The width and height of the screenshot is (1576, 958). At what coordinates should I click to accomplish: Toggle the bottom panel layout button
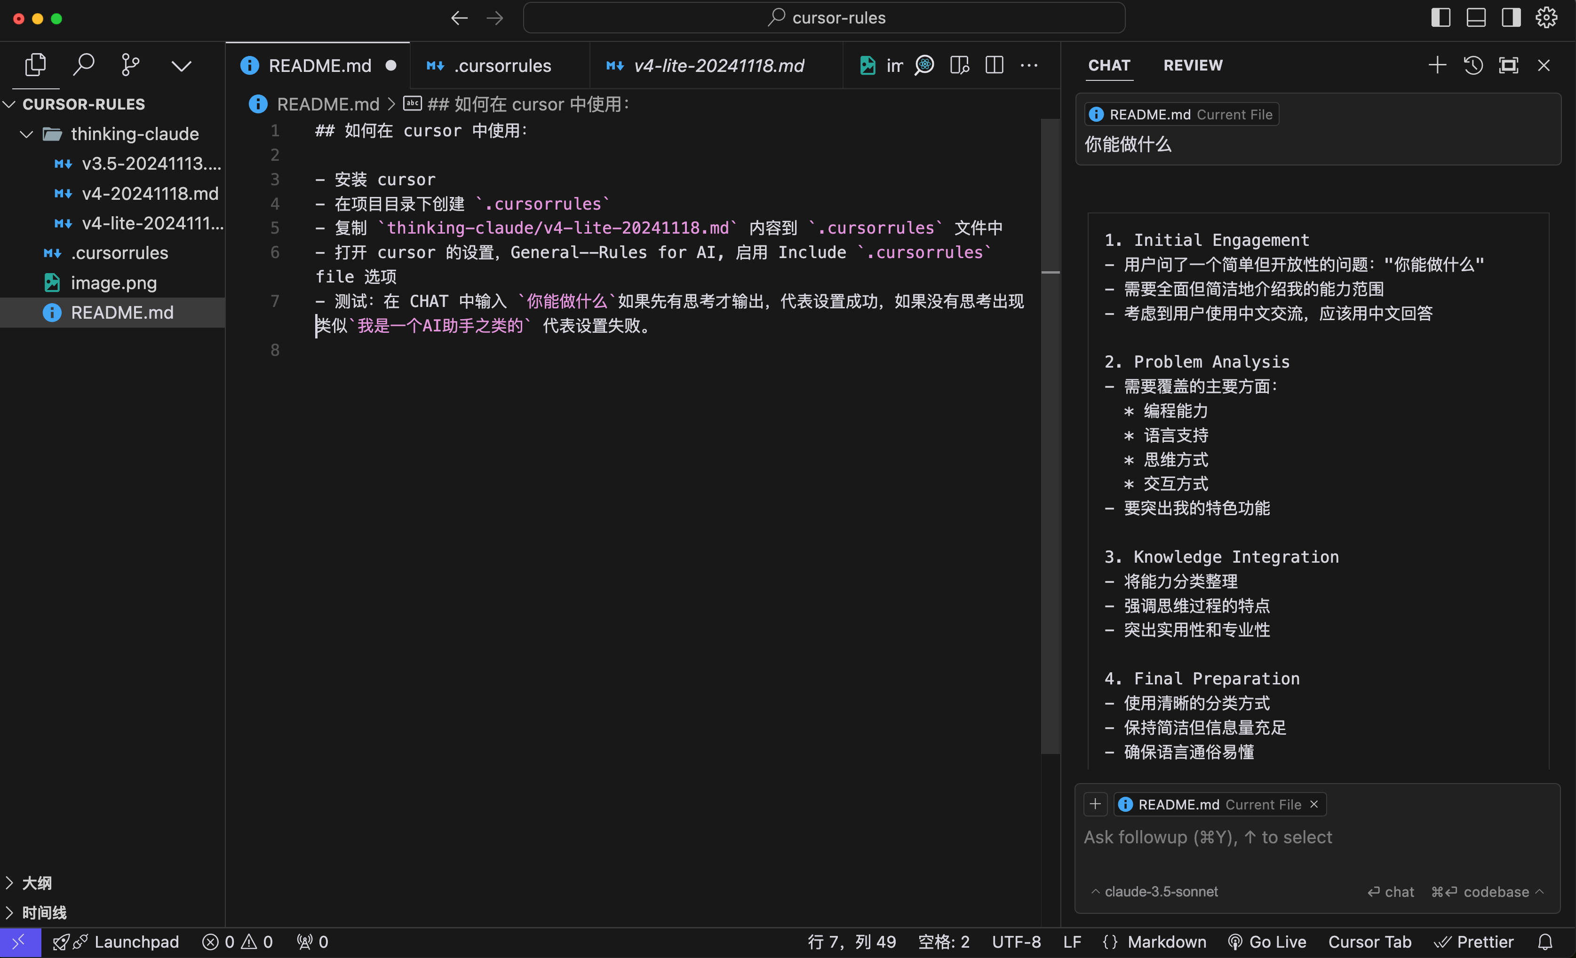1476,18
